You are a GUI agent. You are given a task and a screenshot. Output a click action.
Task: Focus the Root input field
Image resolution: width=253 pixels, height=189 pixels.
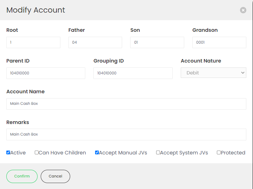coord(33,42)
